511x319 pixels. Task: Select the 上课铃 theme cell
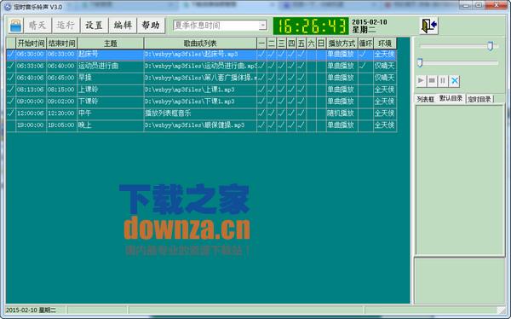point(110,90)
